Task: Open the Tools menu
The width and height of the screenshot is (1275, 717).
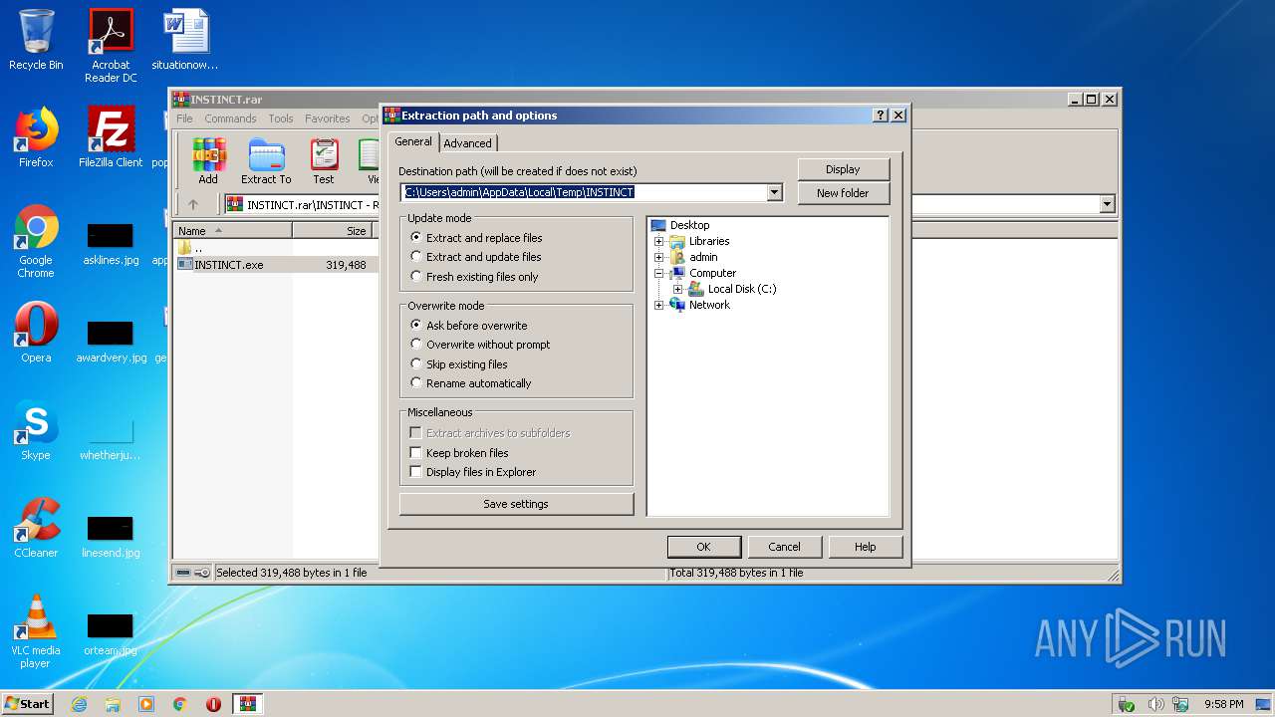Action: (281, 119)
